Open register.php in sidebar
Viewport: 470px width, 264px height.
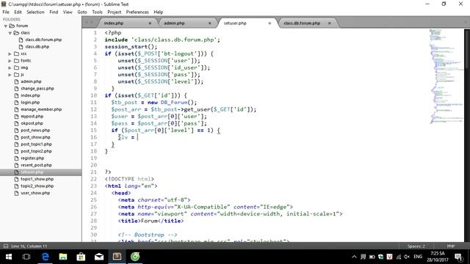(x=32, y=158)
